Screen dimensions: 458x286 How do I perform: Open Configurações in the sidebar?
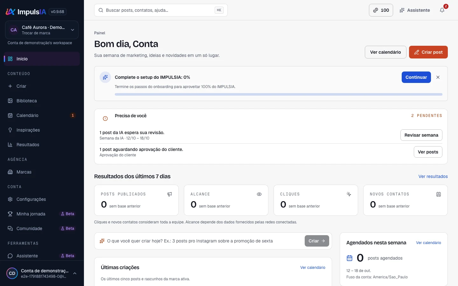(42, 199)
